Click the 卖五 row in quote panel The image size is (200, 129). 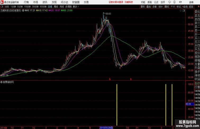click(197, 16)
